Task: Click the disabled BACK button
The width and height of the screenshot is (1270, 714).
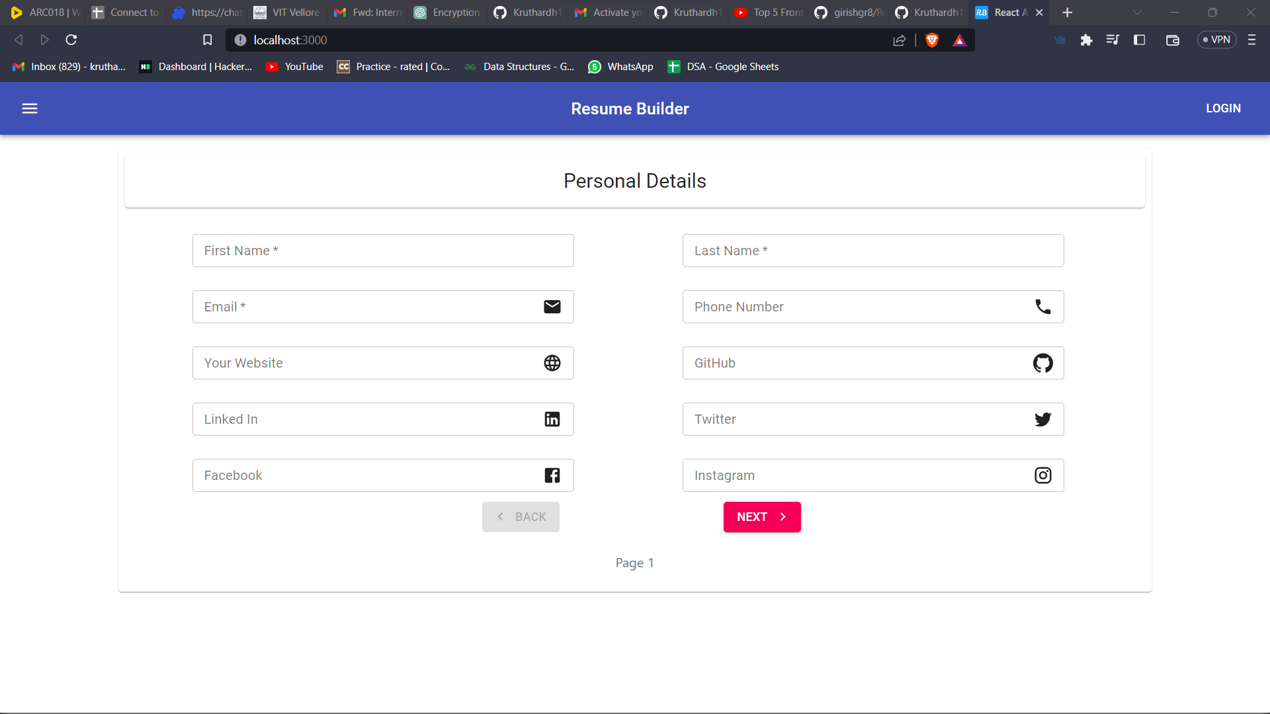Action: [x=521, y=516]
